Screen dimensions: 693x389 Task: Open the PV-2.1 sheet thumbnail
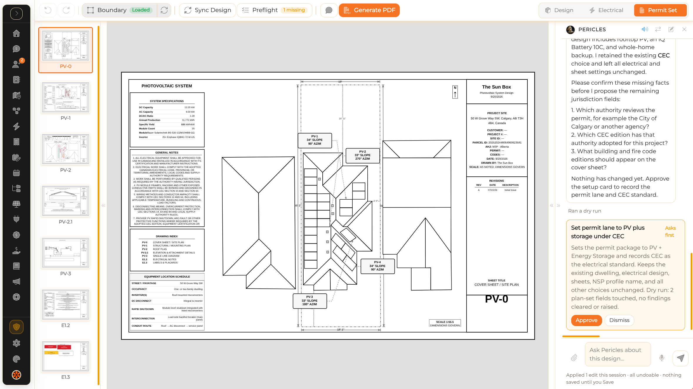[66, 205]
